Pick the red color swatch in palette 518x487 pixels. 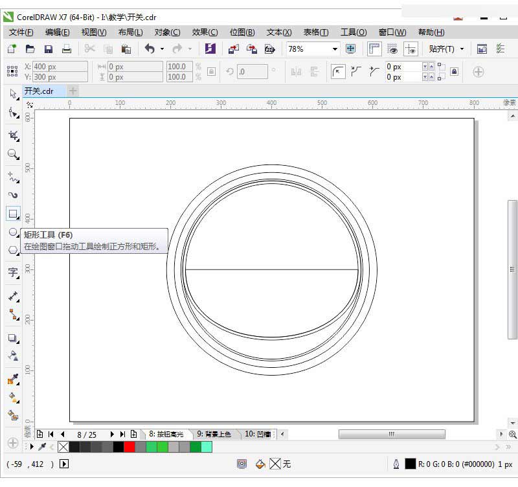coord(129,447)
